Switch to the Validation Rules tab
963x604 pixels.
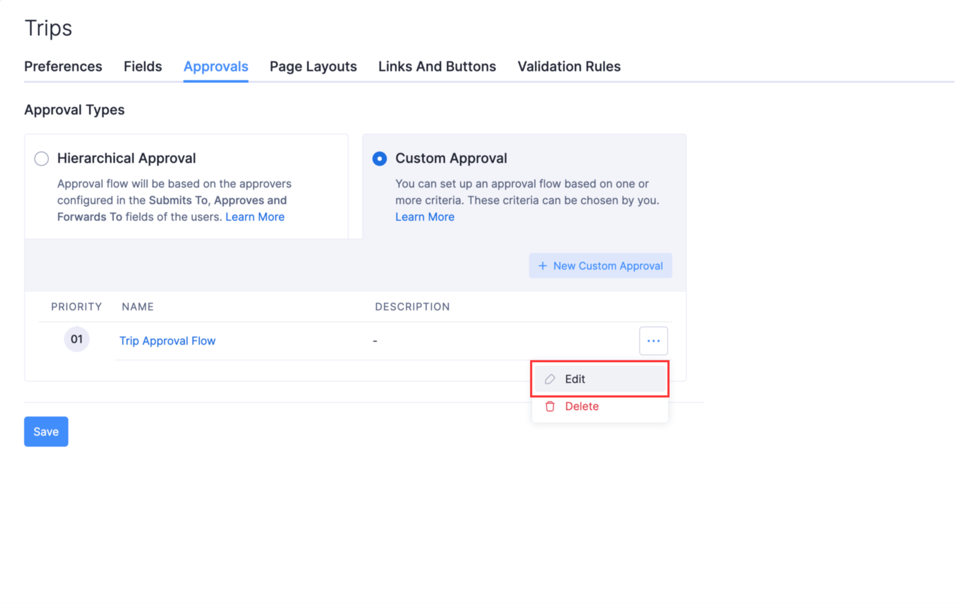[569, 67]
